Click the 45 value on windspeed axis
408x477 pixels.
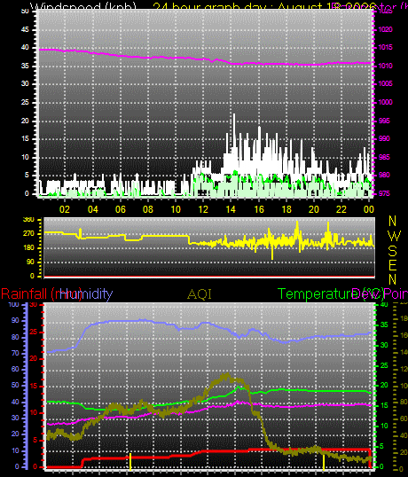[25, 29]
